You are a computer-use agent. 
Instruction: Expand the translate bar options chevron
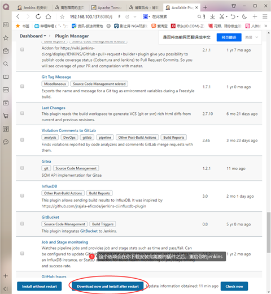pyautogui.click(x=257, y=37)
